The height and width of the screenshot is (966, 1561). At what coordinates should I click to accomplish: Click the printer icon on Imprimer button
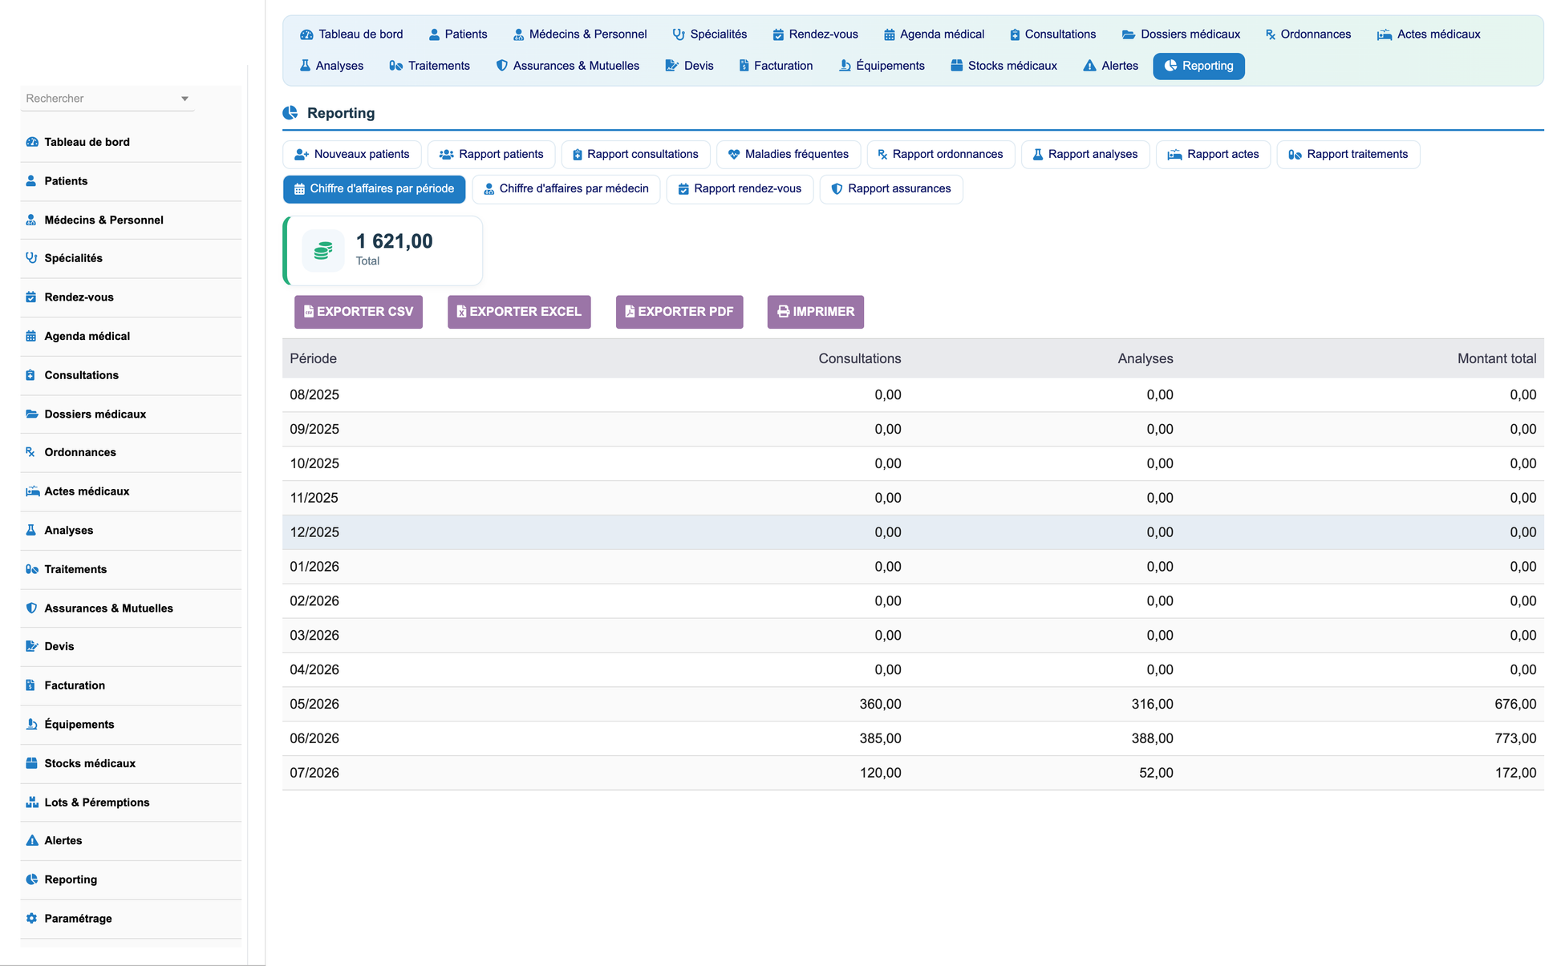coord(783,312)
